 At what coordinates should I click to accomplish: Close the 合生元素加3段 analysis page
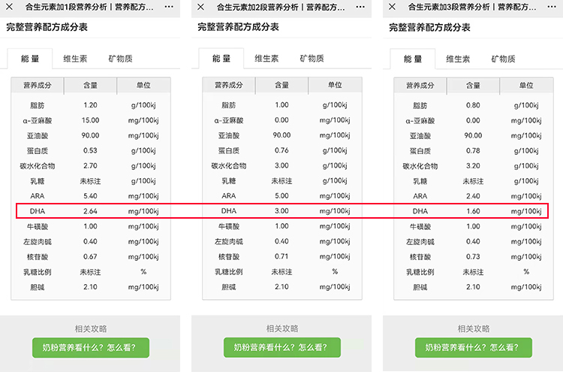[x=393, y=6]
